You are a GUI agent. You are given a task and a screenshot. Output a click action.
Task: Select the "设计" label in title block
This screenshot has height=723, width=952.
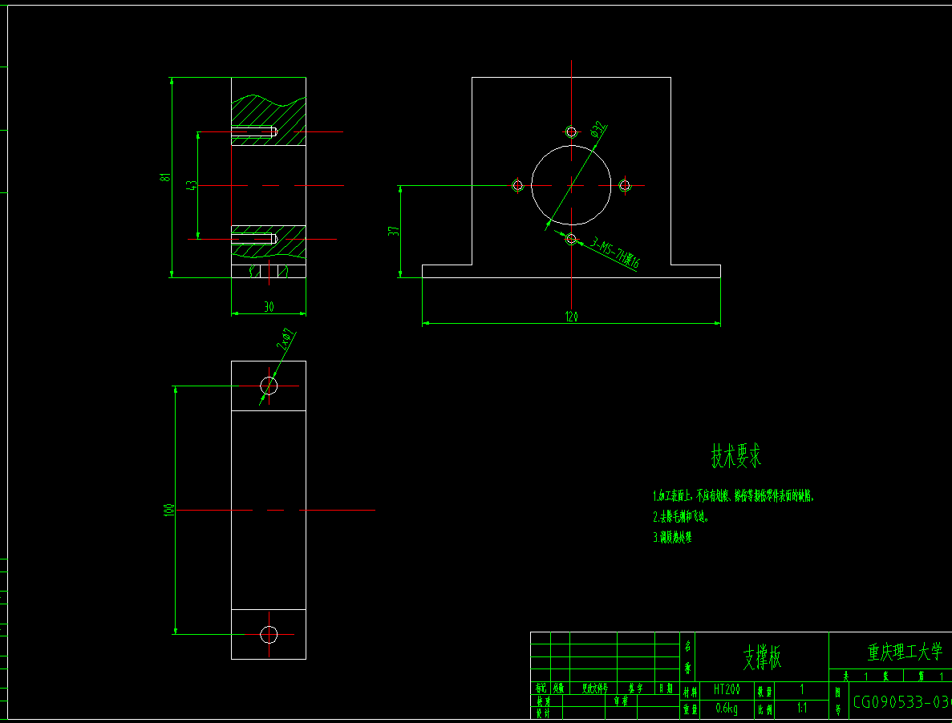tap(543, 714)
